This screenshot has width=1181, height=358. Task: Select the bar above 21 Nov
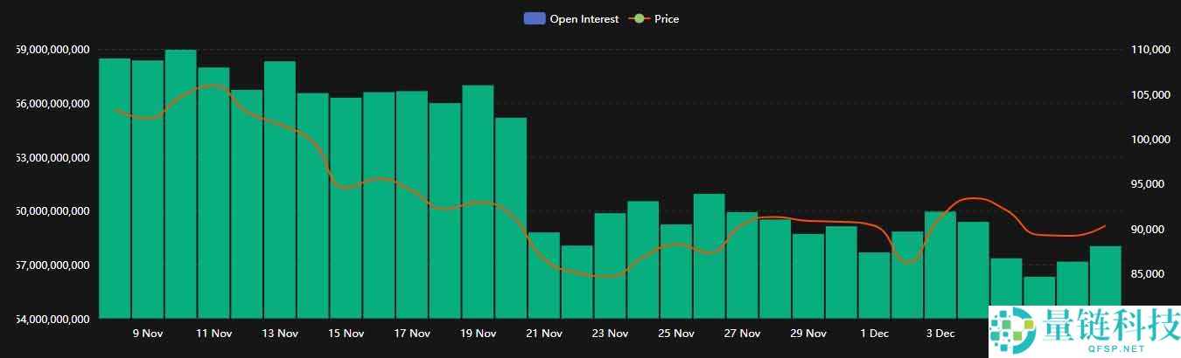pyautogui.click(x=544, y=275)
